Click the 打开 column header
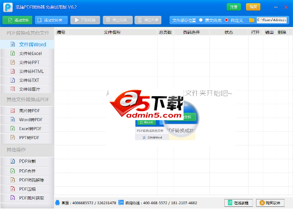The width and height of the screenshot is (293, 209). [x=255, y=32]
